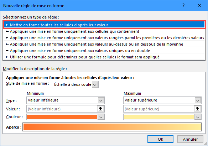Image resolution: width=208 pixels, height=146 pixels.
Task: Expand the Style de mise en forme dropdown
Action: [x=95, y=85]
